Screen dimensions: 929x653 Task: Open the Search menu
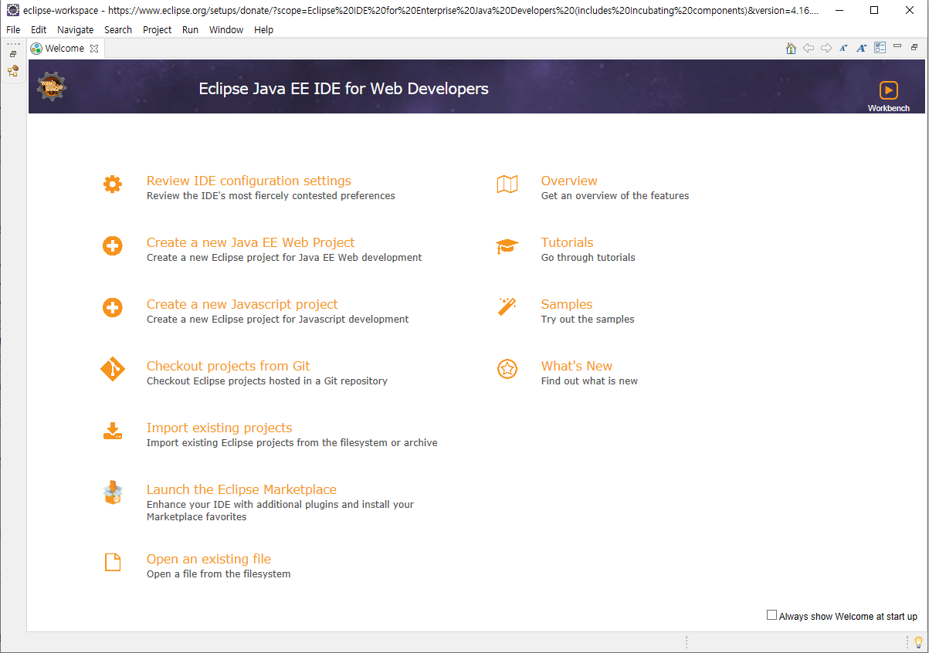(118, 29)
